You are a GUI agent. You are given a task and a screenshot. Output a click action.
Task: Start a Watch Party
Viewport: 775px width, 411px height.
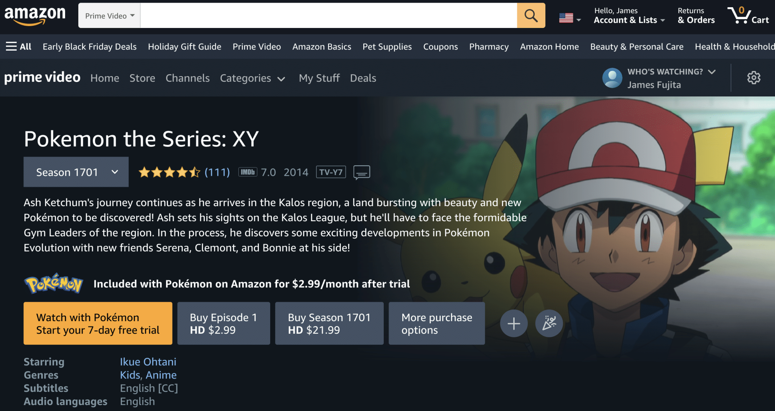click(x=549, y=323)
